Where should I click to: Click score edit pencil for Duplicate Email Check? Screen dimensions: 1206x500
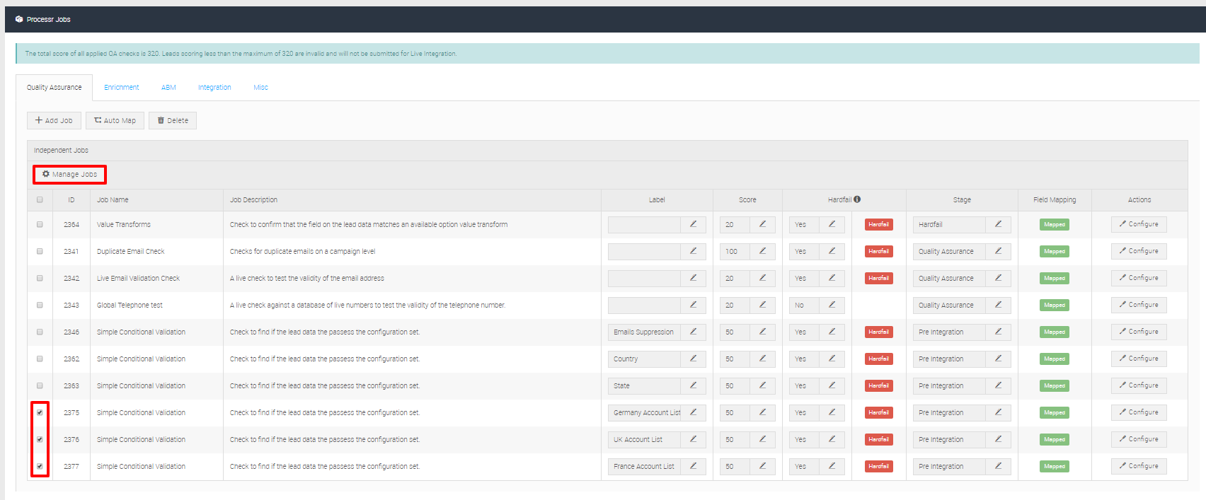click(762, 251)
